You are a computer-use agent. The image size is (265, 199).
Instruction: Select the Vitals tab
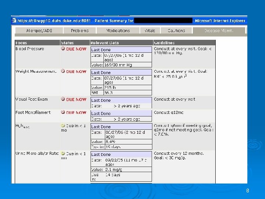tap(150, 31)
